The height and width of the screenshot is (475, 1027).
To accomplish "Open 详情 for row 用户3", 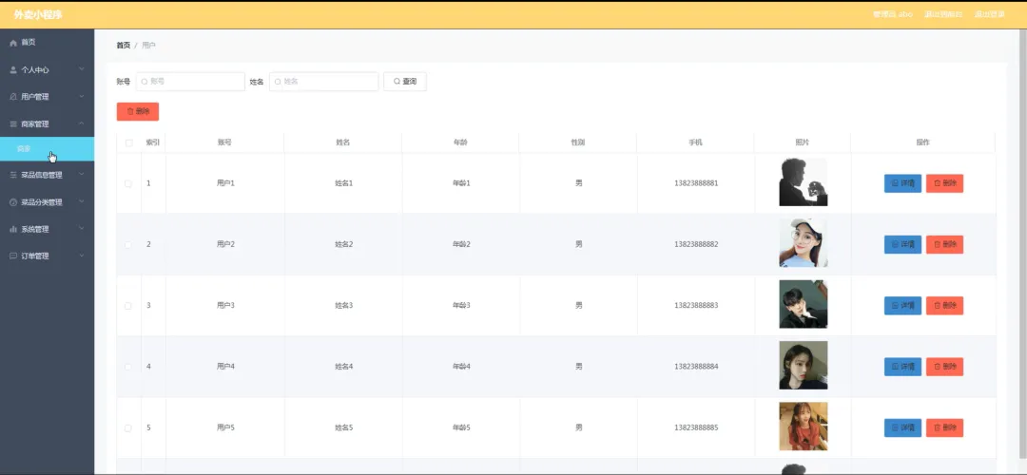I will coord(902,306).
